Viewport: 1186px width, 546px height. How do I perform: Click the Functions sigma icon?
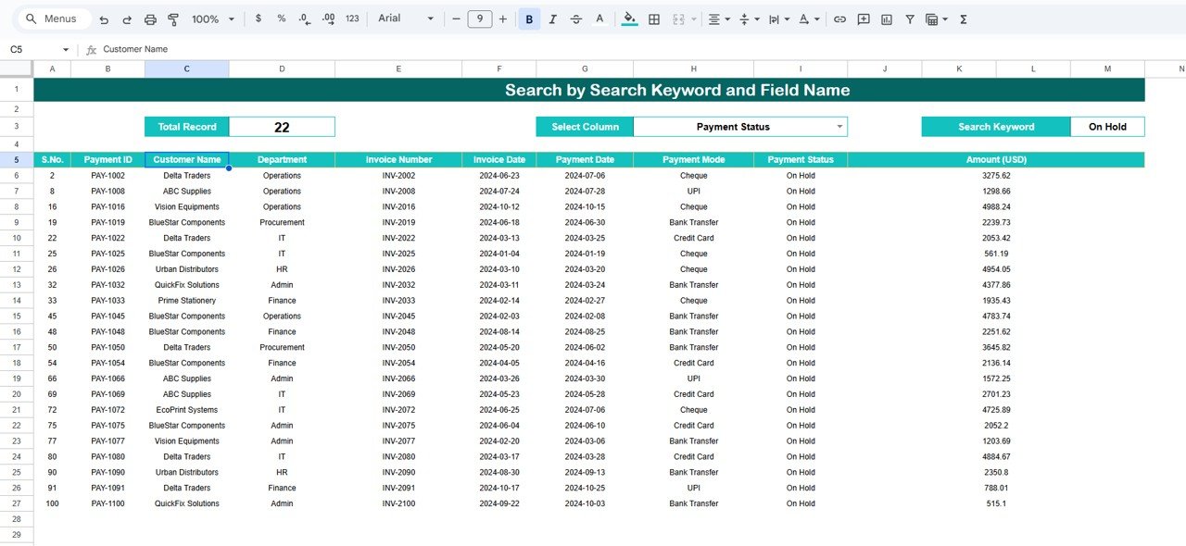(x=964, y=19)
